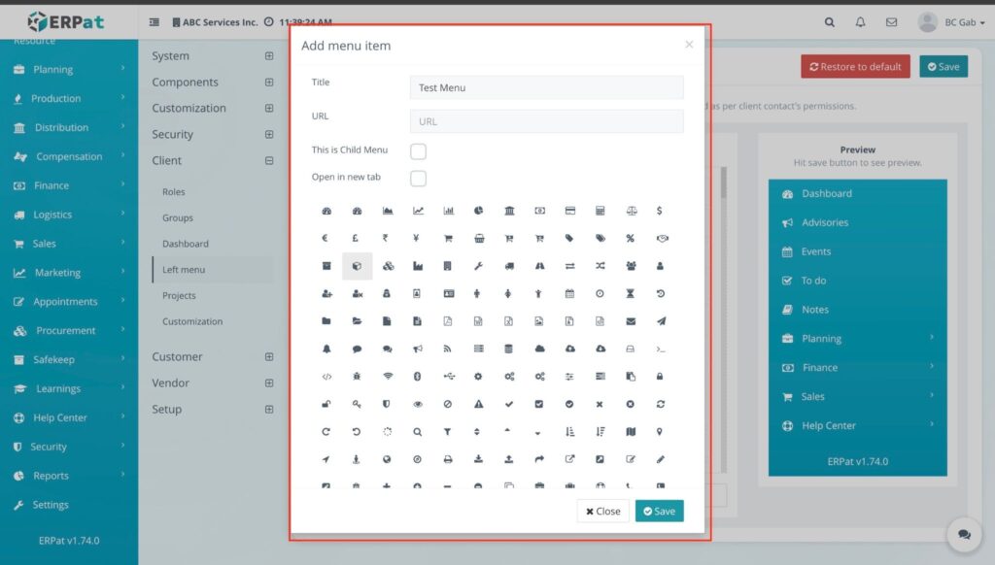Select the credit card icon
995x565 pixels.
(569, 211)
